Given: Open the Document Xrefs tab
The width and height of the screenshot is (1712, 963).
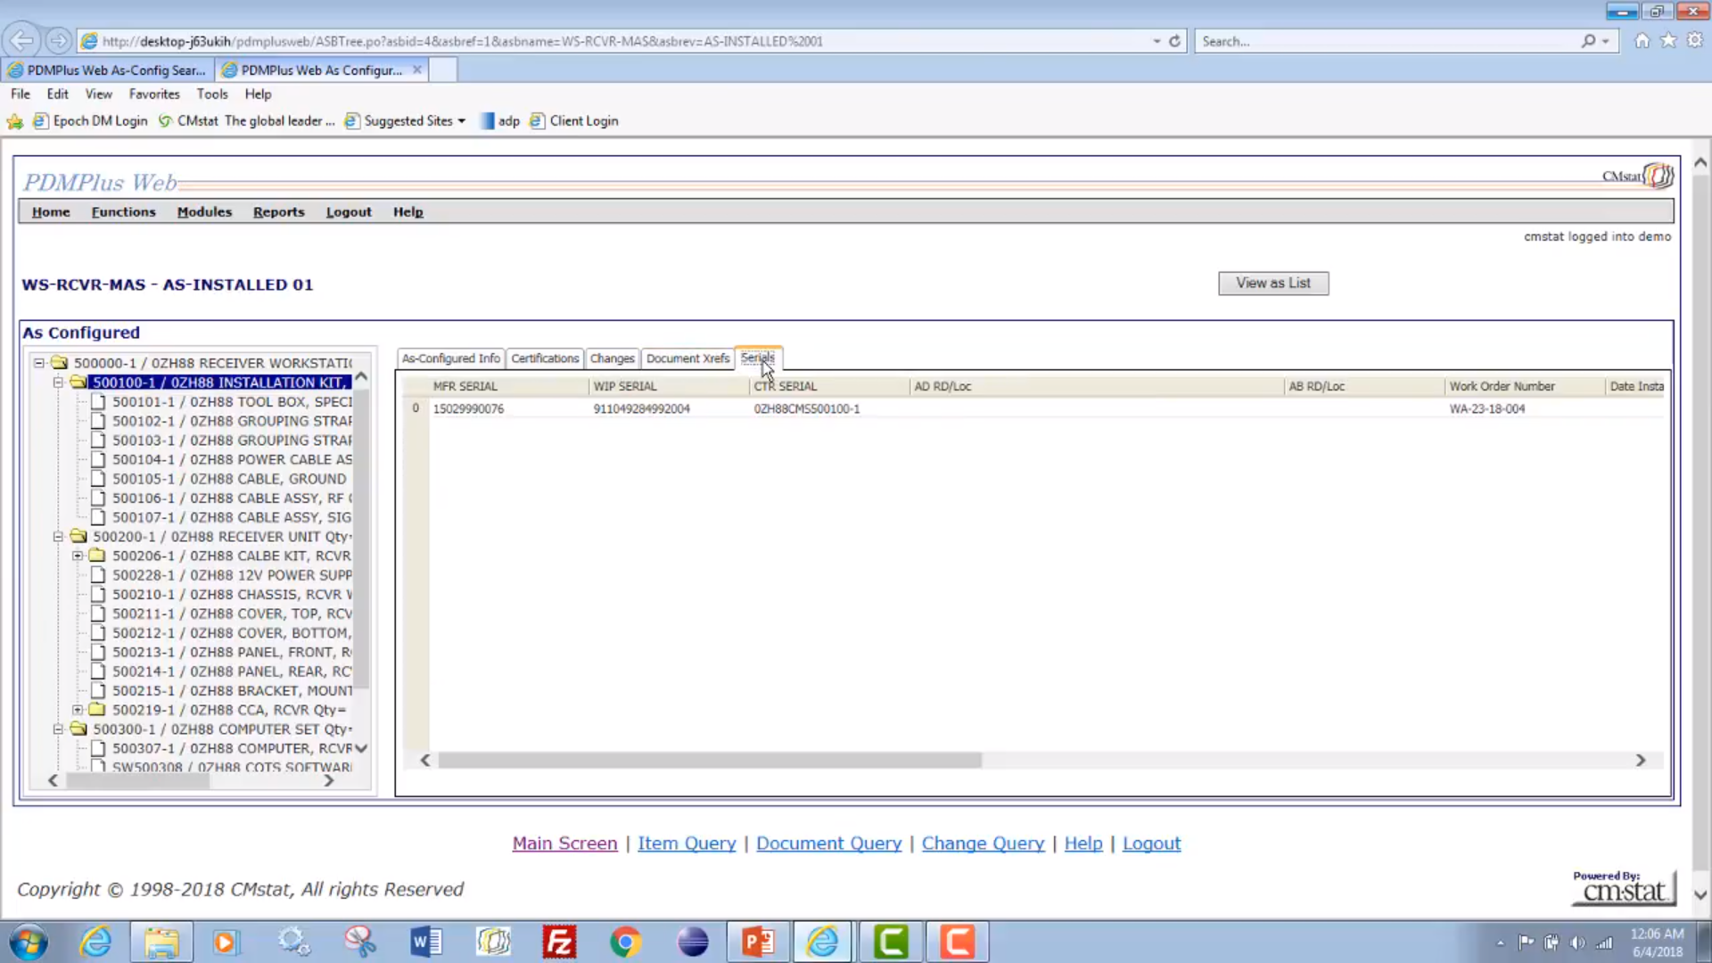Looking at the screenshot, I should 687,358.
